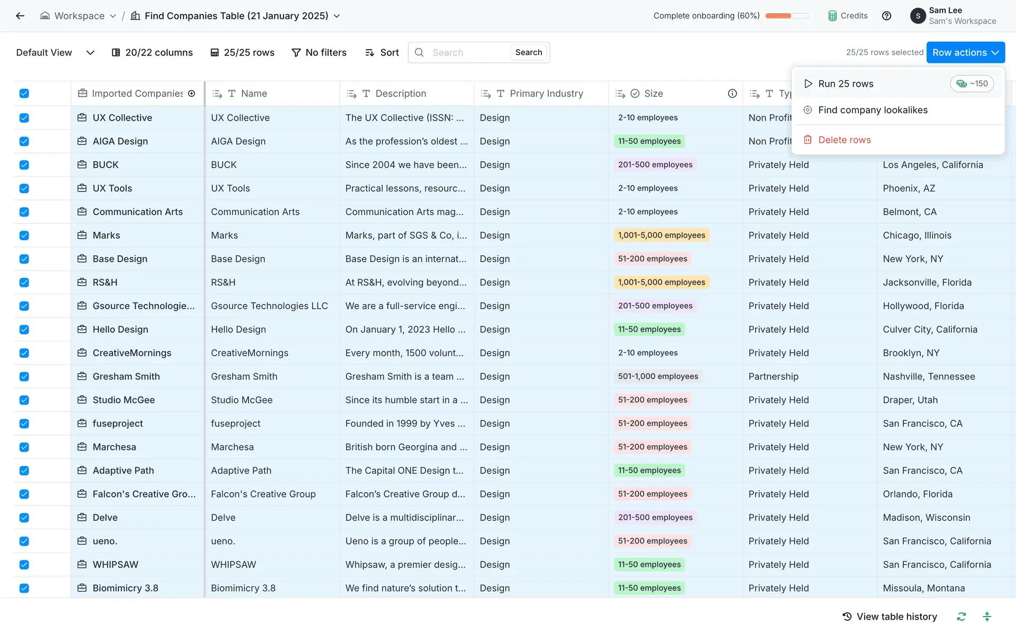The width and height of the screenshot is (1016, 635).
Task: Click the Size column info icon
Action: pyautogui.click(x=732, y=94)
